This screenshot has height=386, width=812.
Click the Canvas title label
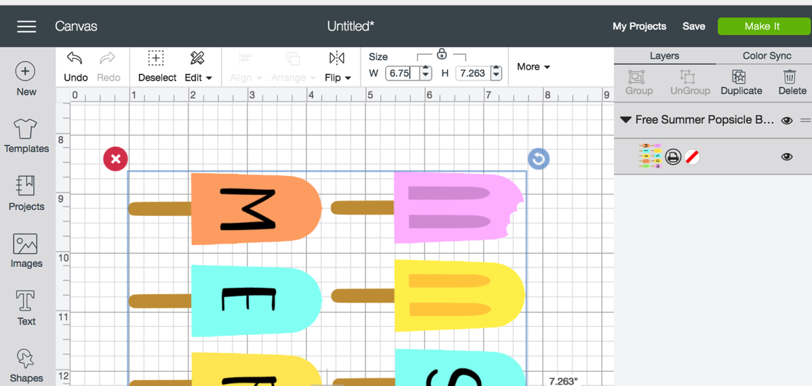click(x=76, y=26)
